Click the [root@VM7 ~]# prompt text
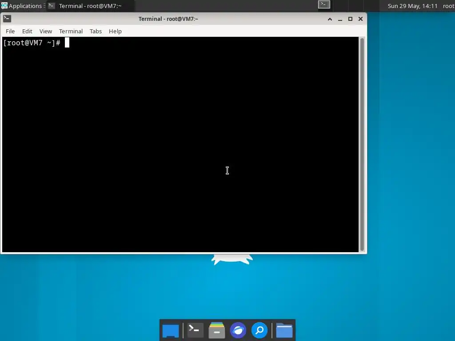Screen dimensions: 455x341 pyautogui.click(x=32, y=43)
